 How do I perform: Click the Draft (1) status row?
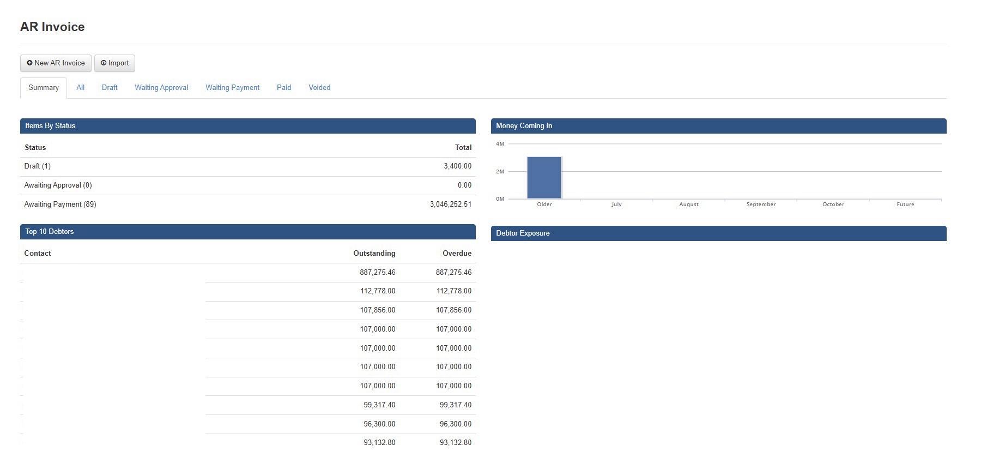pos(38,166)
